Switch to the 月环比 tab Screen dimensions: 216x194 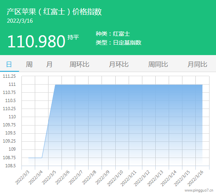pos(119,64)
